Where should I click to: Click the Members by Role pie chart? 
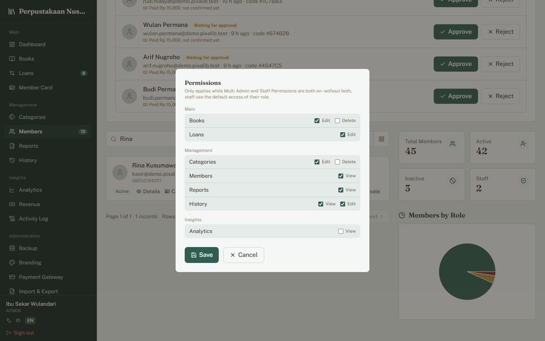[x=467, y=272]
